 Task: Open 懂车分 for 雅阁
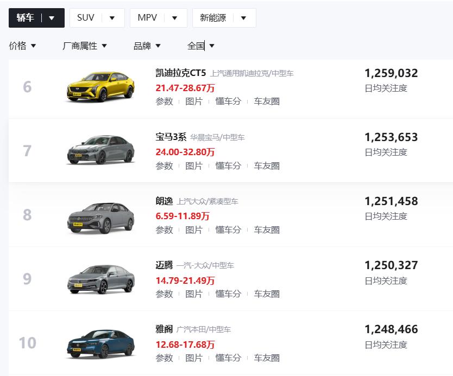point(228,358)
